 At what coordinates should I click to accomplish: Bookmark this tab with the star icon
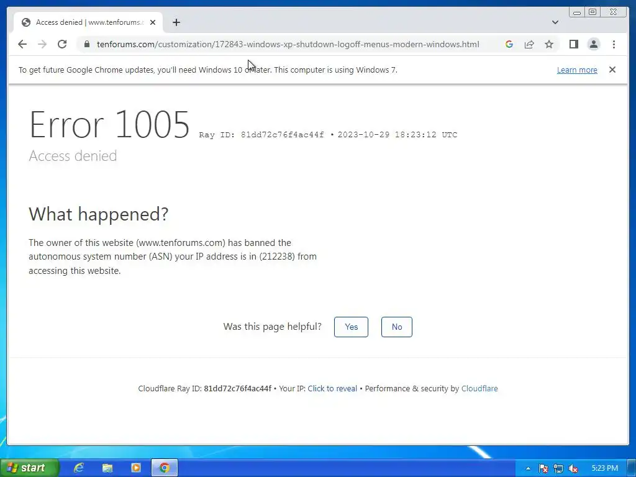coord(549,44)
